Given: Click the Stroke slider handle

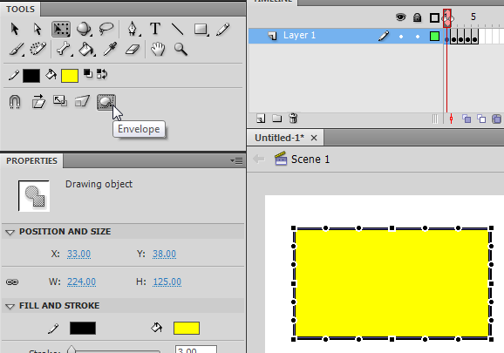Looking at the screenshot, I should pyautogui.click(x=72, y=350).
